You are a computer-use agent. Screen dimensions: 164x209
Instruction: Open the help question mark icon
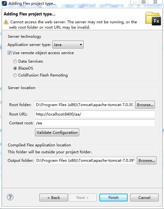click(x=10, y=197)
